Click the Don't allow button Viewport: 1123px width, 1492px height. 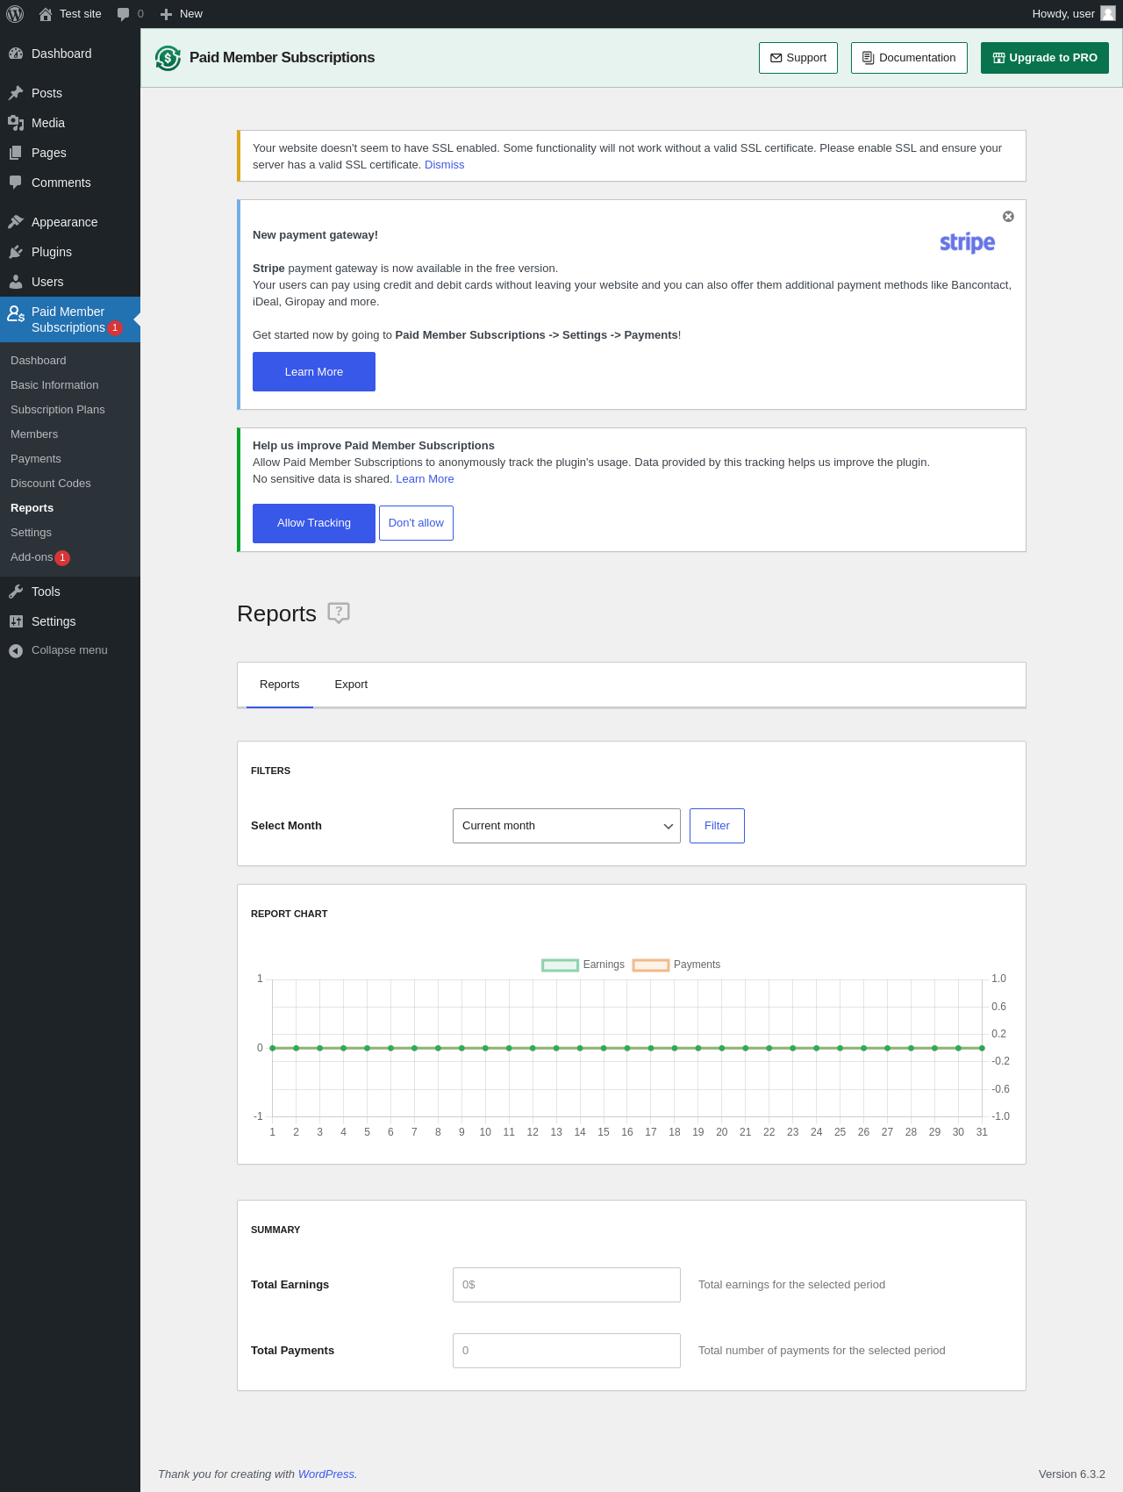[x=416, y=523]
